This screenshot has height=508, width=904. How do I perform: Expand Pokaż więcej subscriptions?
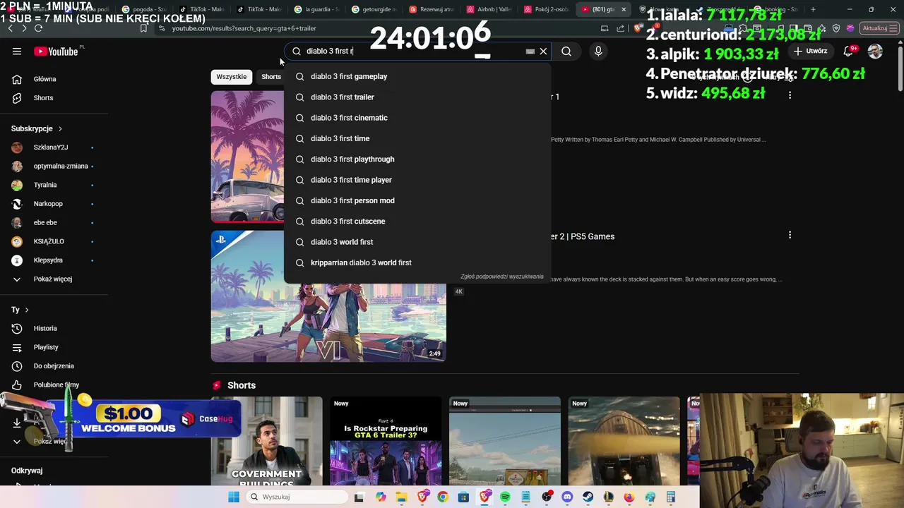point(52,279)
